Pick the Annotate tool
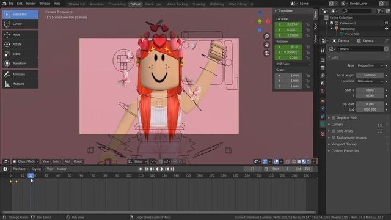 [20, 75]
